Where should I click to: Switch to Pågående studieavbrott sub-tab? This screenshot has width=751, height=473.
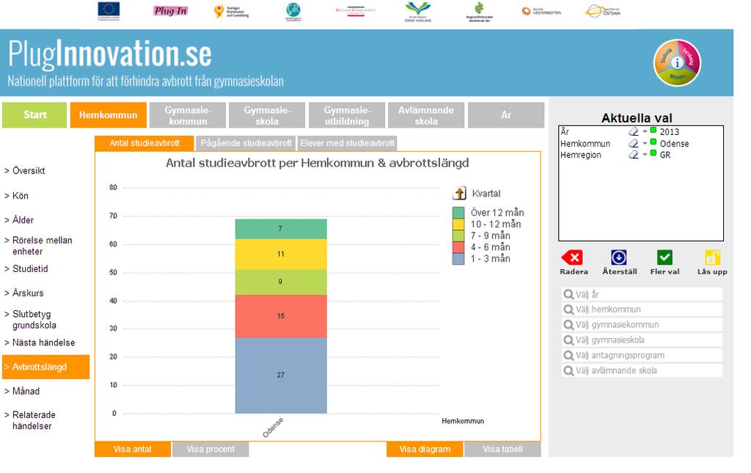click(246, 143)
